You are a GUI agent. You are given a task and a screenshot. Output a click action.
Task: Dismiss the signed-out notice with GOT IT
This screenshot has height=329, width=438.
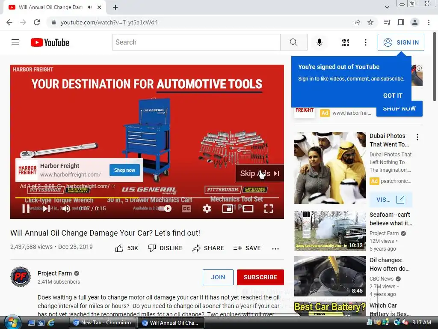pyautogui.click(x=393, y=96)
